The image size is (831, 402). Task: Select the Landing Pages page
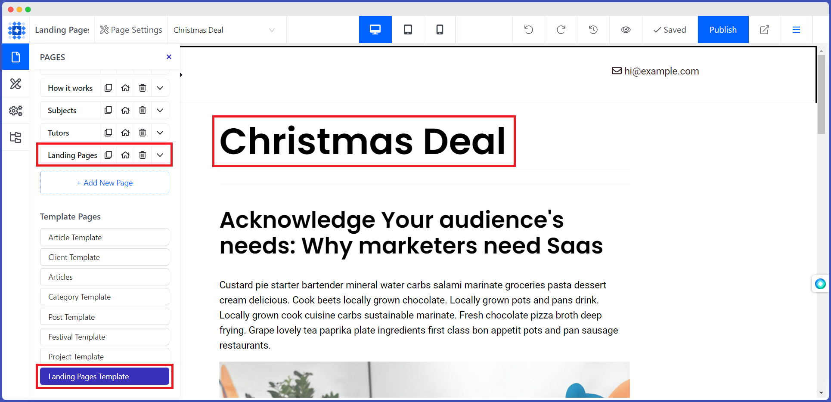(70, 155)
